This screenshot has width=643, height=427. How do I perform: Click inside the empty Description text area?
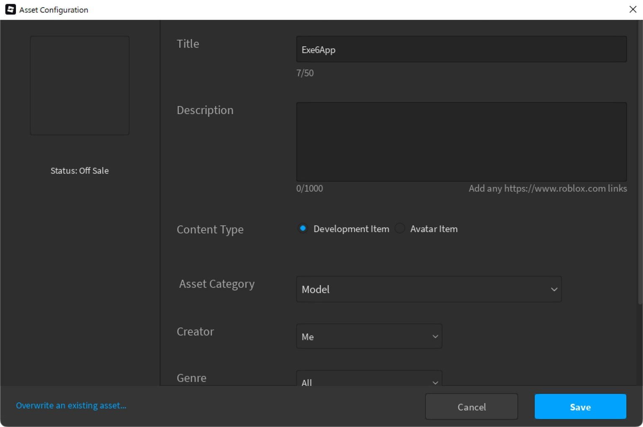pos(461,142)
